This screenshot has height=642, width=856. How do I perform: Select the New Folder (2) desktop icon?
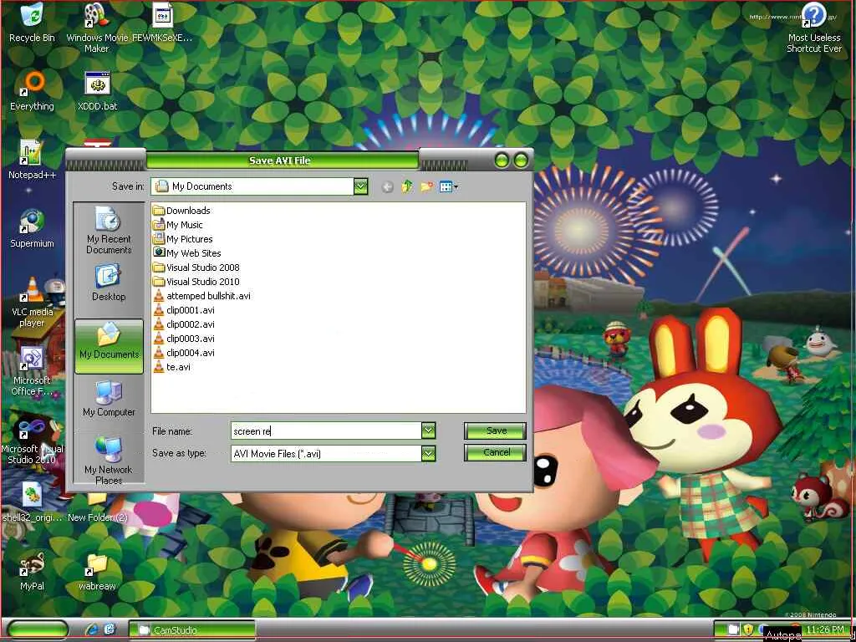[97, 507]
